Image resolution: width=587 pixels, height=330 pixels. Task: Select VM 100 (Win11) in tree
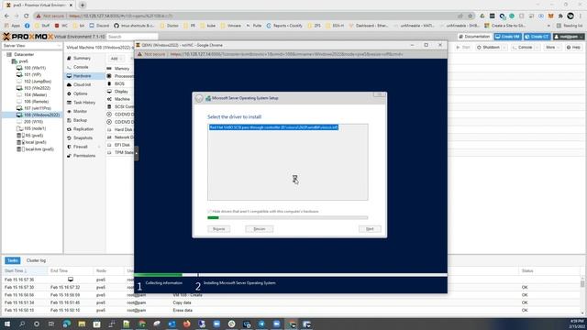pyautogui.click(x=32, y=68)
